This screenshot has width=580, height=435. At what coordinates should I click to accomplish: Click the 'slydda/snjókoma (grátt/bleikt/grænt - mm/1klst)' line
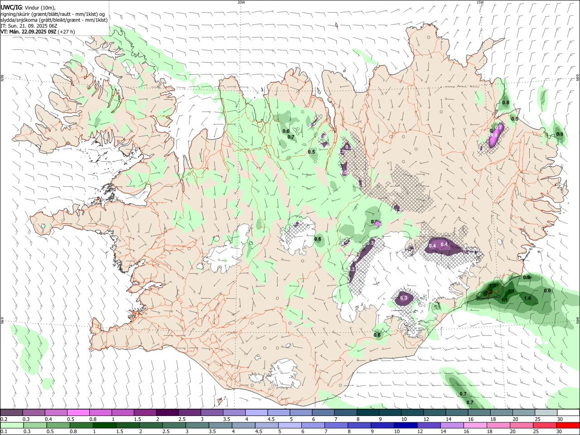pos(54,20)
